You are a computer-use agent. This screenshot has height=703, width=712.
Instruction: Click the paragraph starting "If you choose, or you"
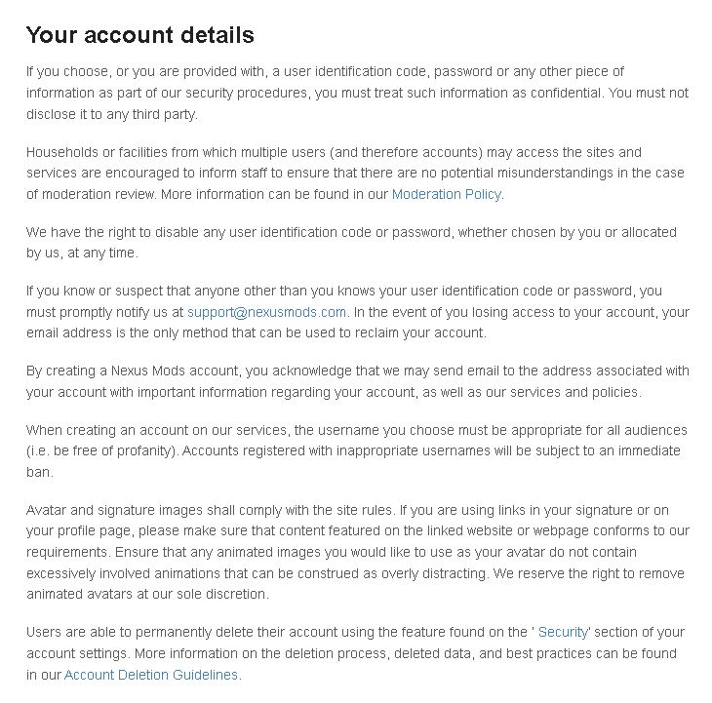coord(357,93)
